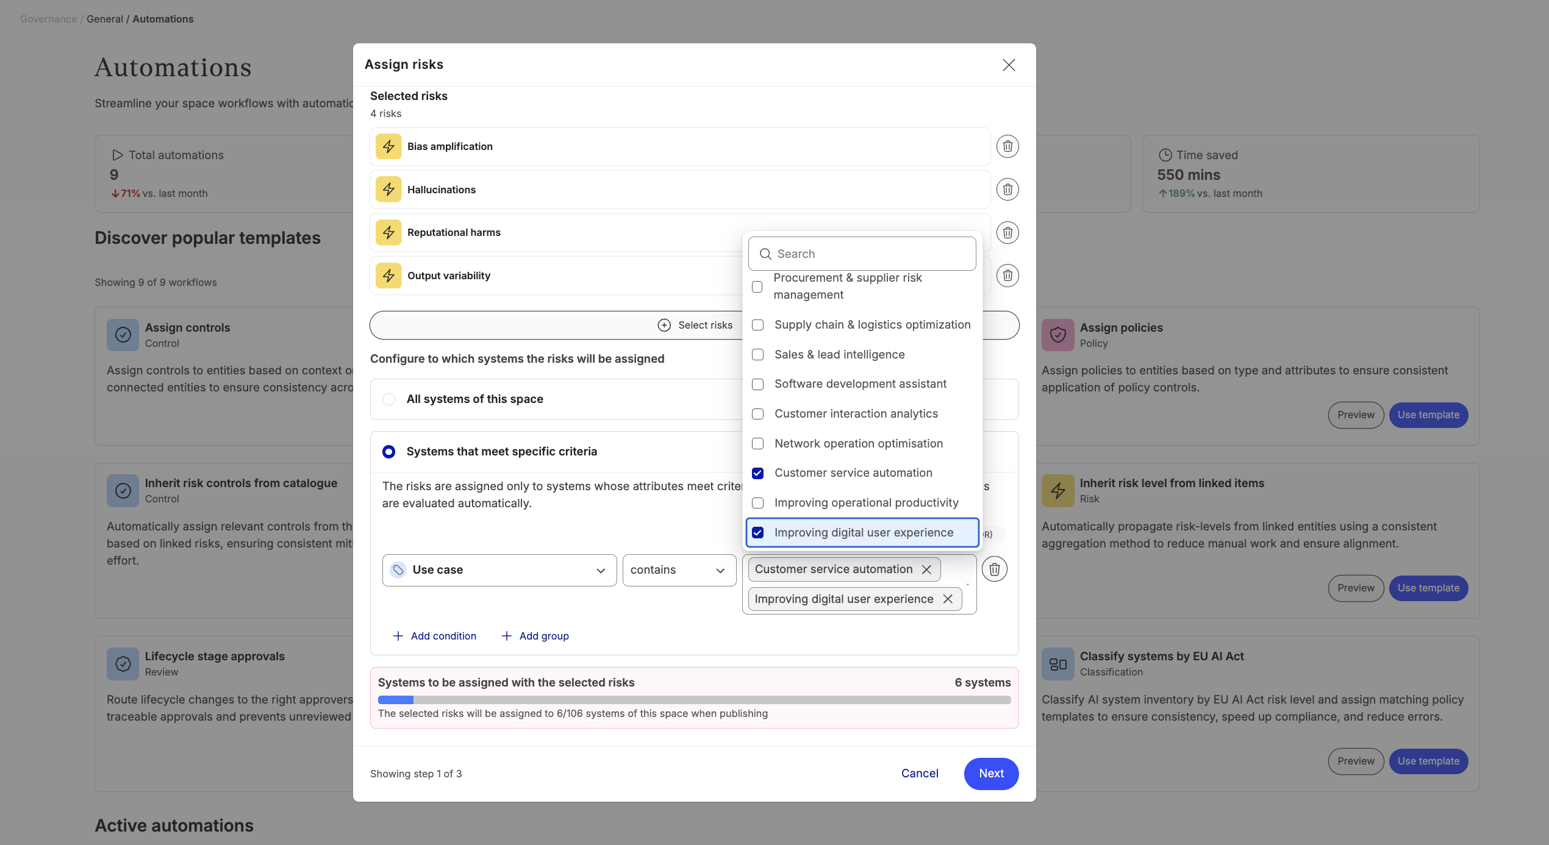
Task: Click the Use case tag icon
Action: [x=398, y=570]
